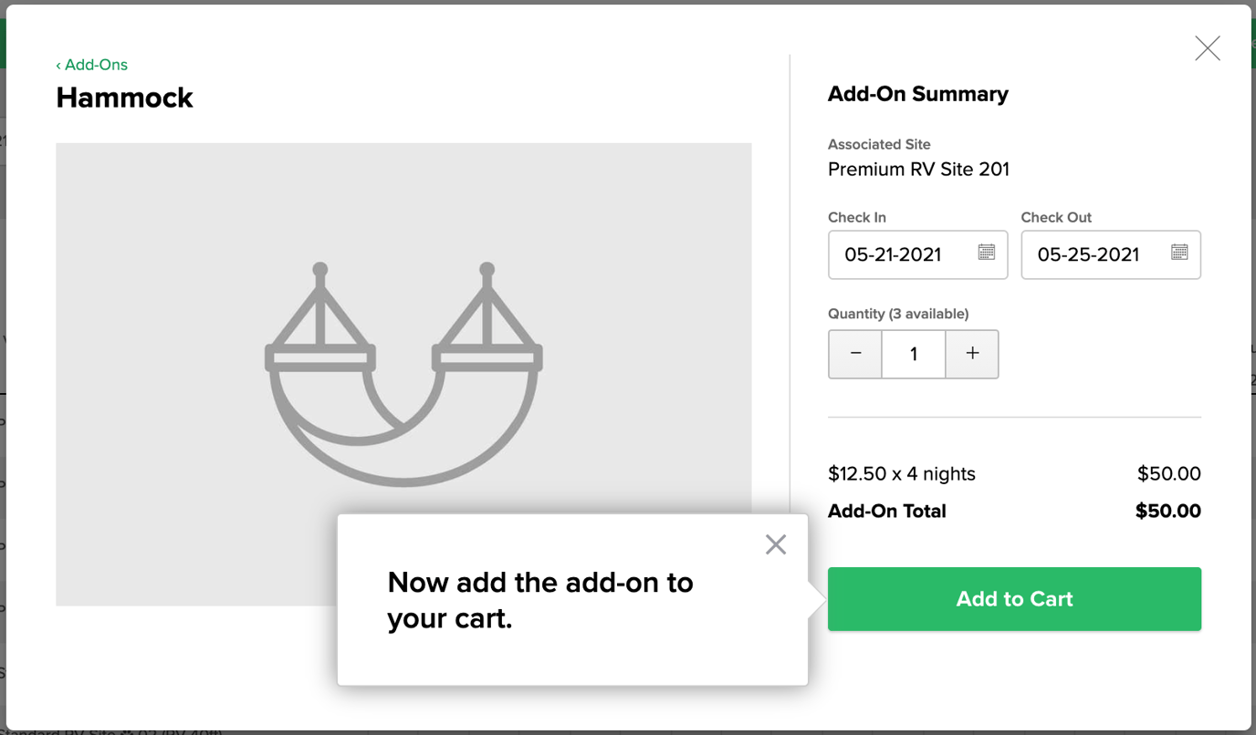Screen dimensions: 1256x735
Task: Close the Hammock add-on modal
Action: click(1207, 47)
